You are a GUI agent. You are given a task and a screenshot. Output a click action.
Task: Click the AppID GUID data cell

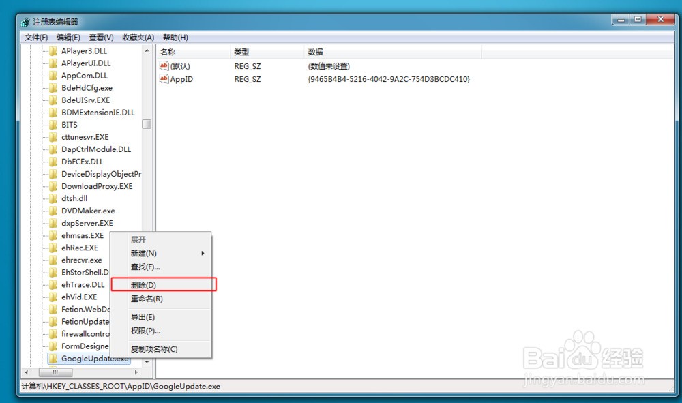pos(389,79)
